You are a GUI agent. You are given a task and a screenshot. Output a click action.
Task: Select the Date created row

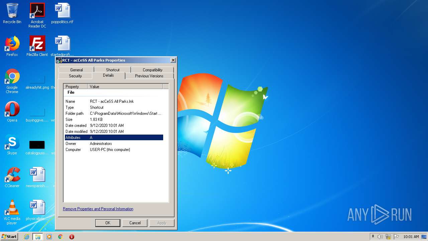pos(114,126)
